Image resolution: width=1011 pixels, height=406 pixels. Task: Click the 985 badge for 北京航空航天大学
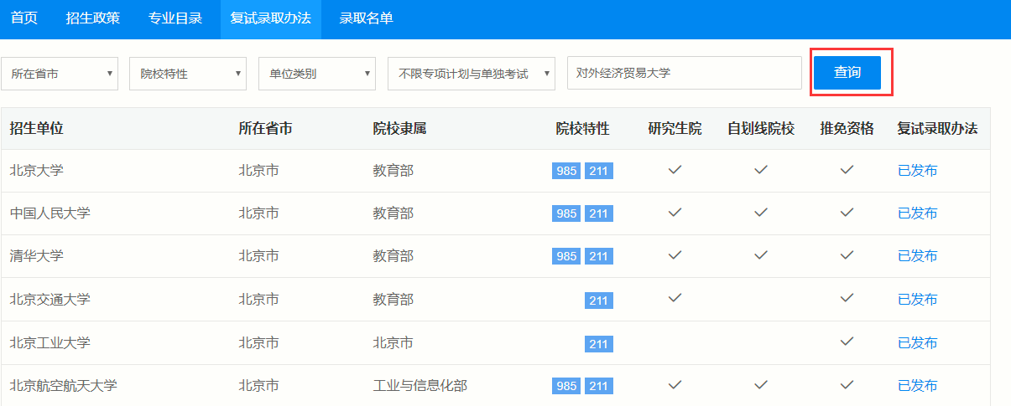[566, 386]
